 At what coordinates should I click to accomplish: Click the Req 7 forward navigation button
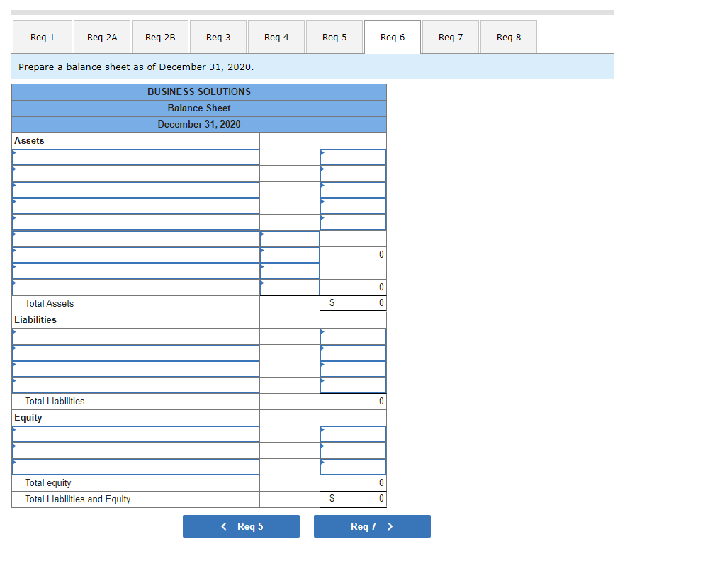[372, 526]
